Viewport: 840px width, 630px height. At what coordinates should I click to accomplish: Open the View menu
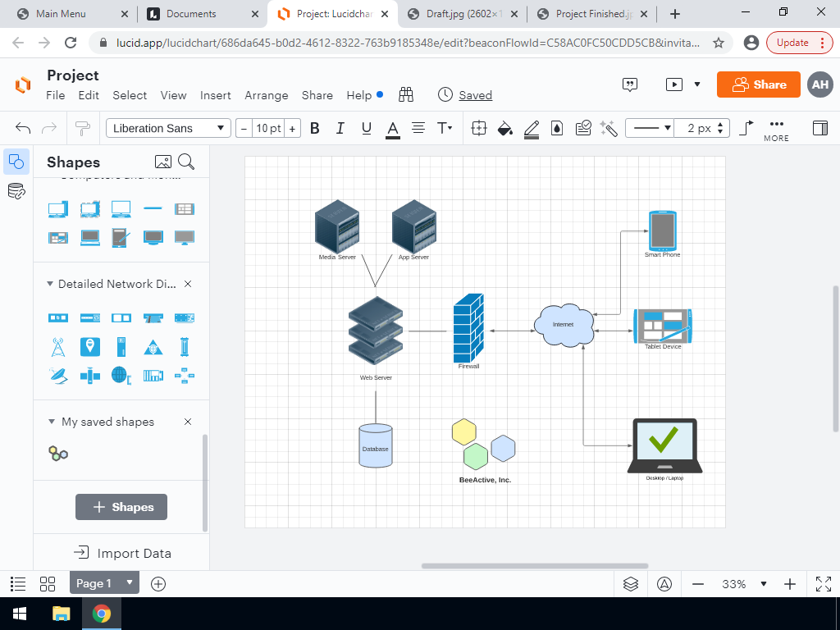[x=174, y=95]
